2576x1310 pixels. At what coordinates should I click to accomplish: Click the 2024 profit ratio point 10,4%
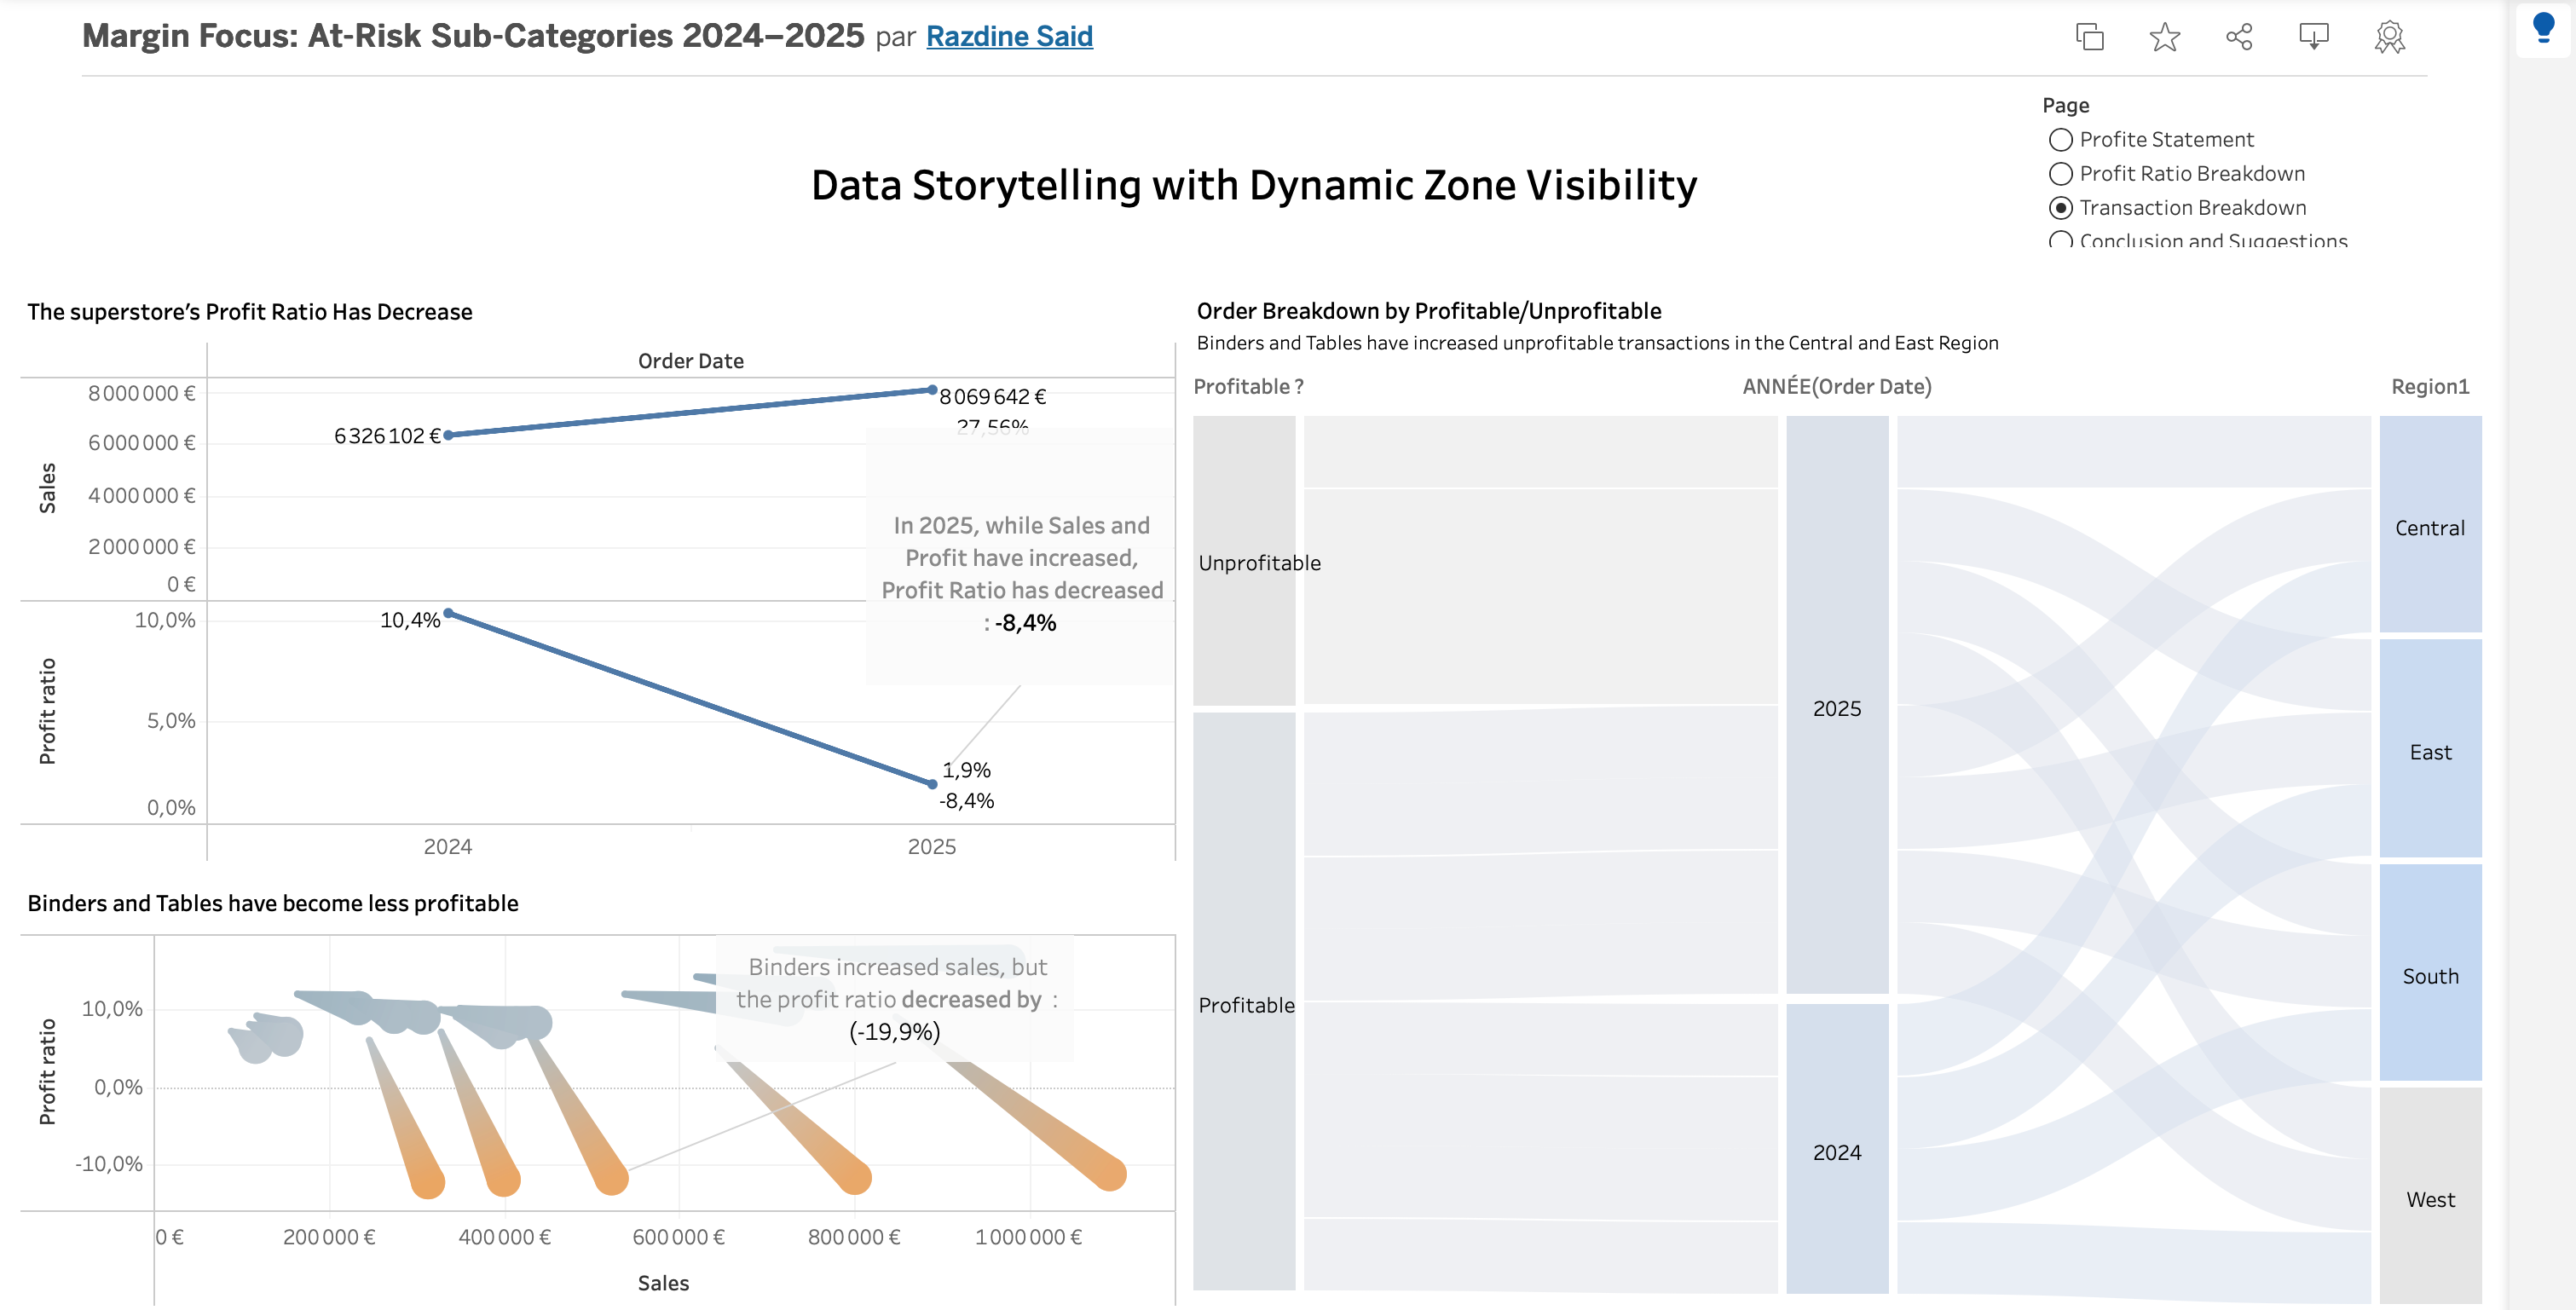coord(448,613)
